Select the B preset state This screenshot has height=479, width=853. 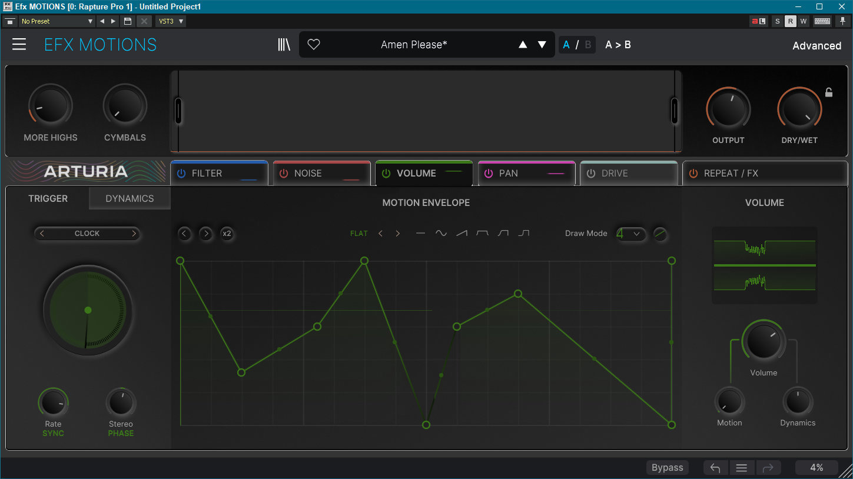tap(588, 45)
